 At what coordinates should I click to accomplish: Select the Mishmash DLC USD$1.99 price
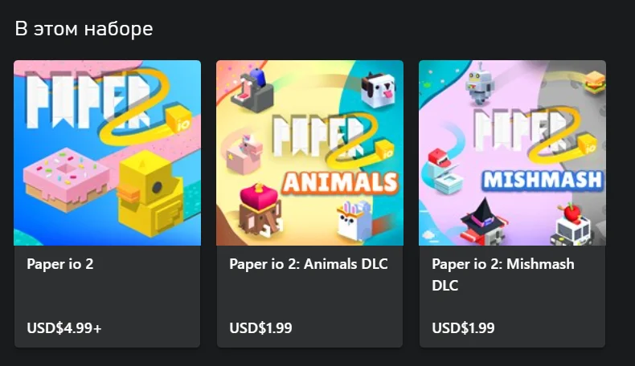point(463,328)
